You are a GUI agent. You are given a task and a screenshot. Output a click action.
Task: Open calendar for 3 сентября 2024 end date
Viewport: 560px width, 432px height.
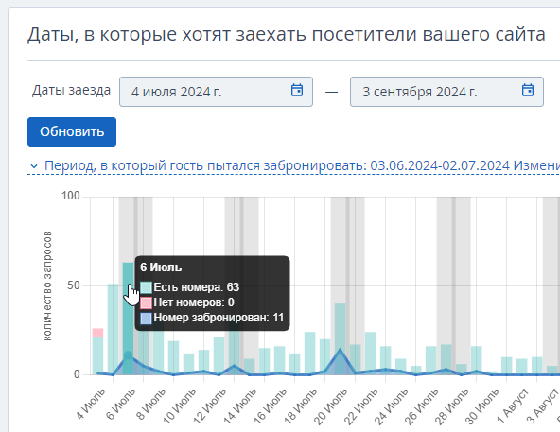(528, 90)
